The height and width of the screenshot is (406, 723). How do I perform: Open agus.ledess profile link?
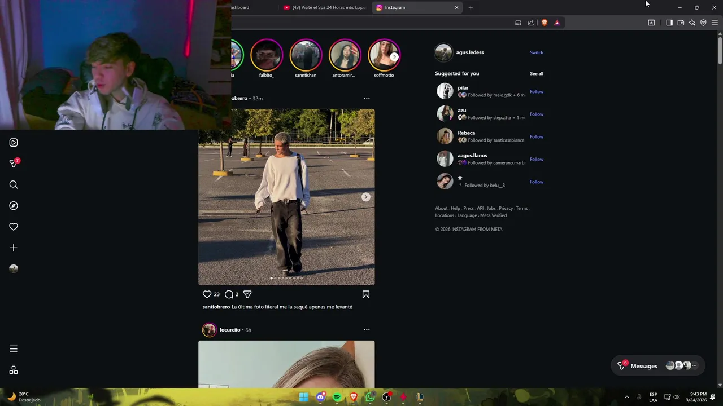[x=470, y=52]
